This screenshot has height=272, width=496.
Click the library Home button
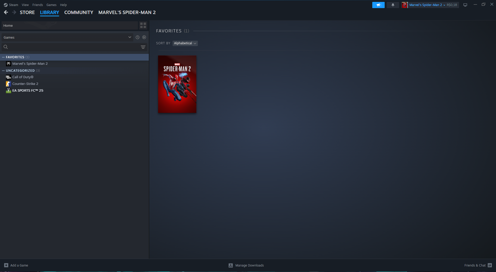(x=69, y=26)
